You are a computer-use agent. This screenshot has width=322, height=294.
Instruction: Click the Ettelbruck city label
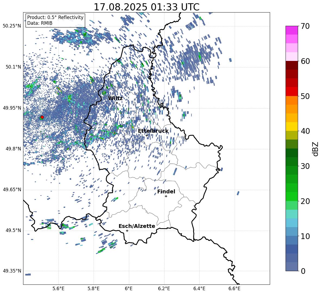tap(153, 131)
